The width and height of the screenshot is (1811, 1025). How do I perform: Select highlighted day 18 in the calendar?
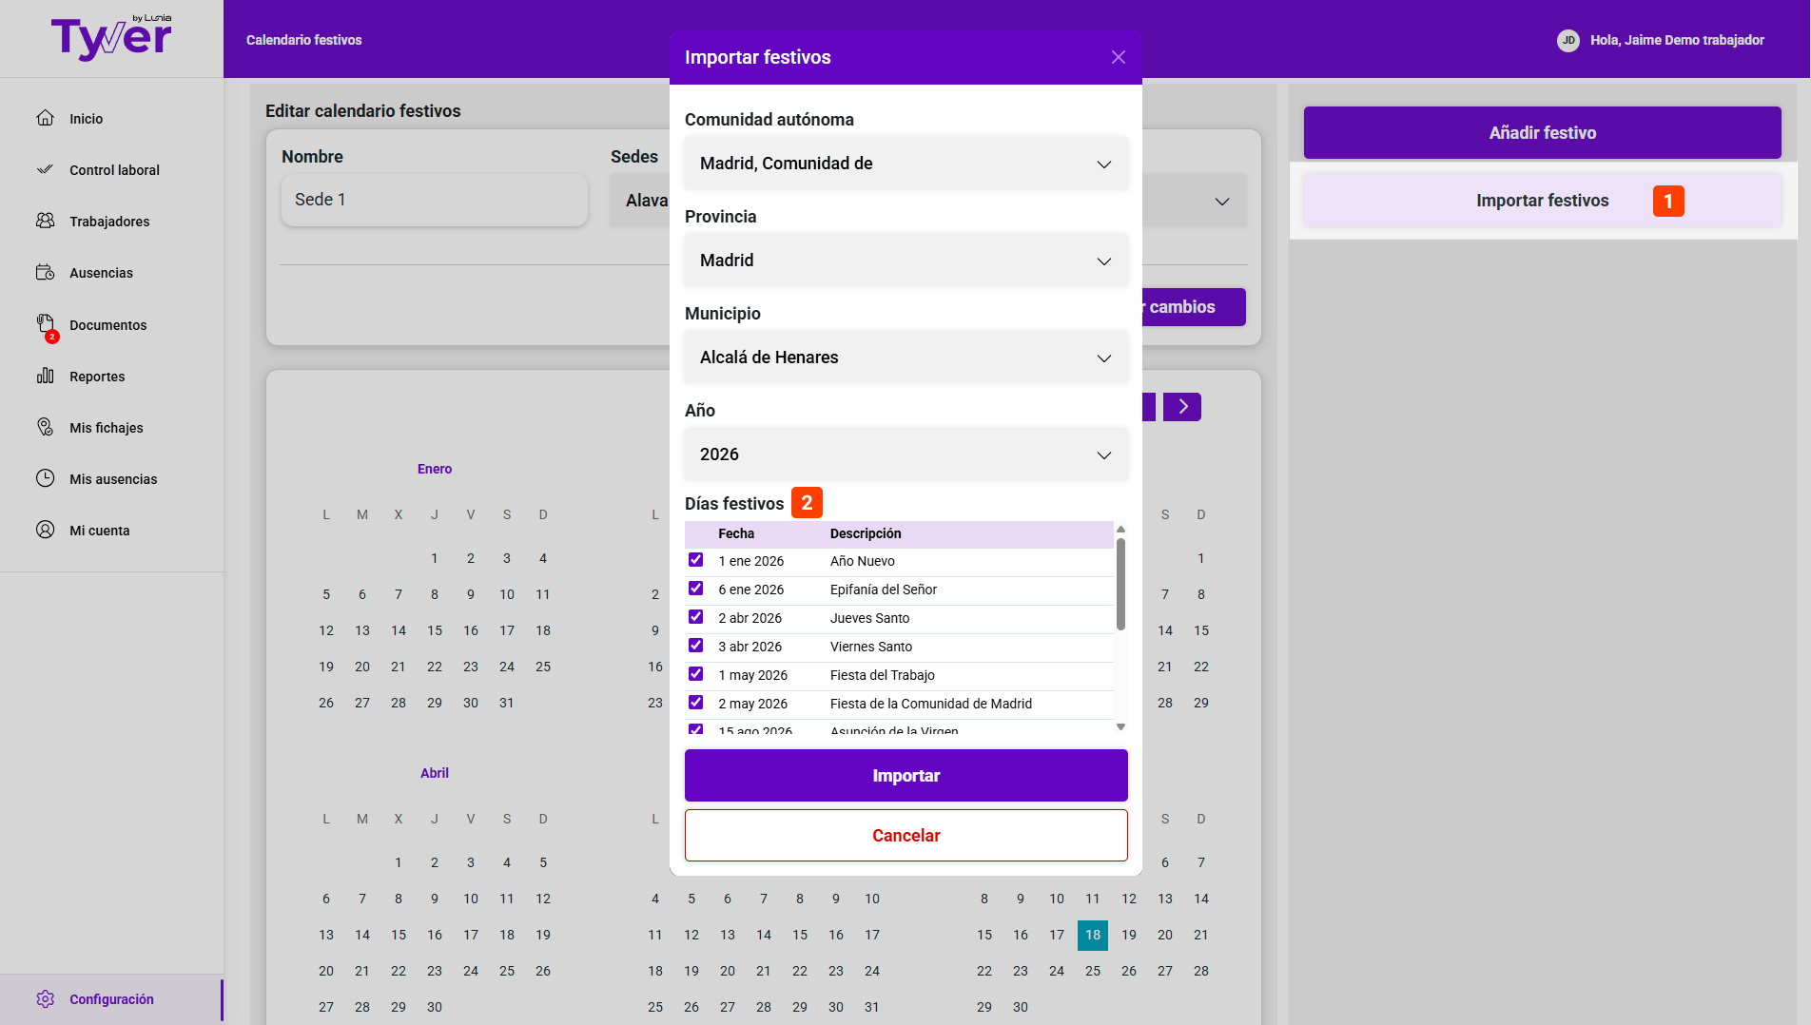(x=1093, y=935)
